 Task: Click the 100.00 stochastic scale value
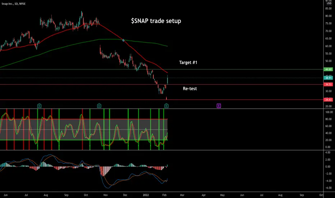click(329, 112)
